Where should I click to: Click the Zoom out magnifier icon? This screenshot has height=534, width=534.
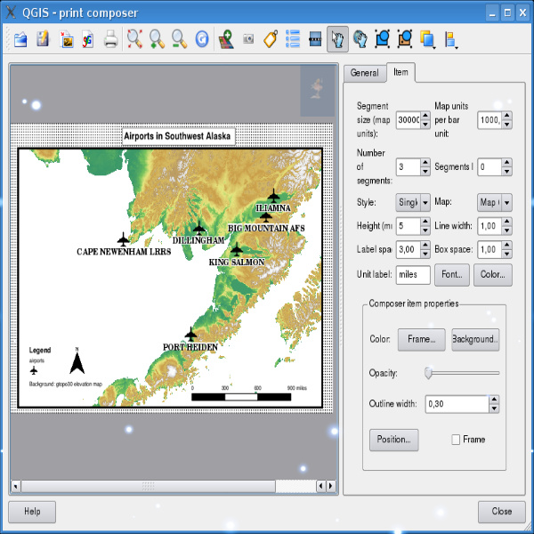coord(180,39)
